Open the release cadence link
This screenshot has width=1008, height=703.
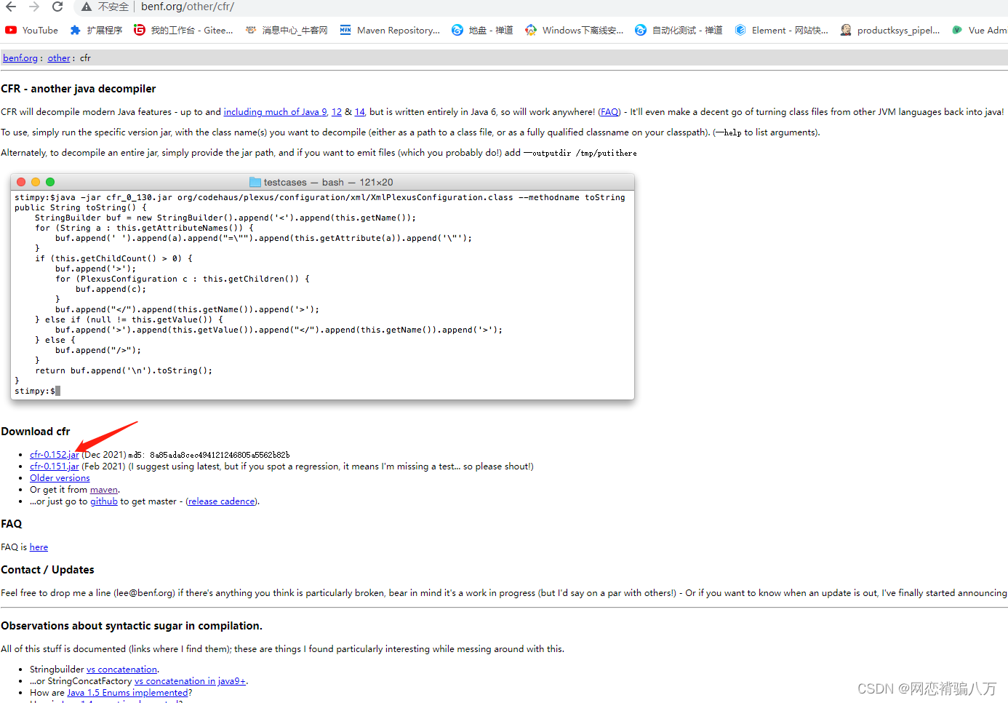(x=222, y=501)
